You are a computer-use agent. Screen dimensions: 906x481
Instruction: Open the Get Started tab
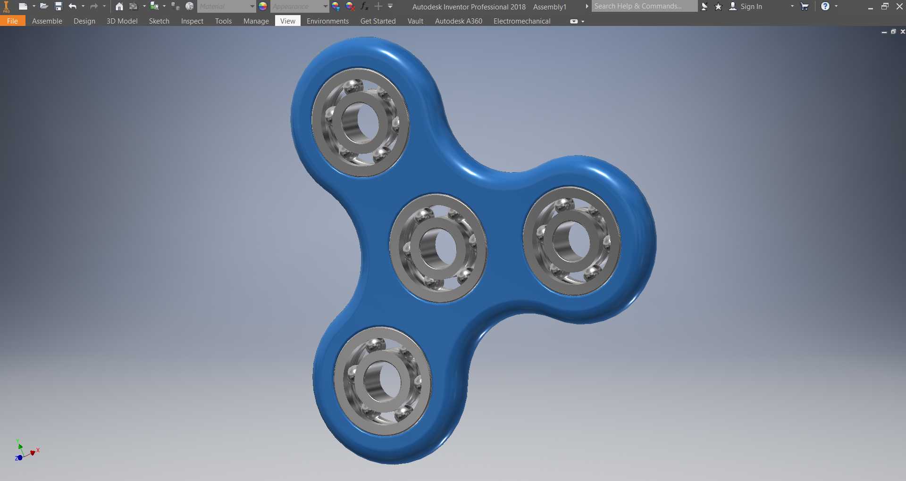coord(378,21)
